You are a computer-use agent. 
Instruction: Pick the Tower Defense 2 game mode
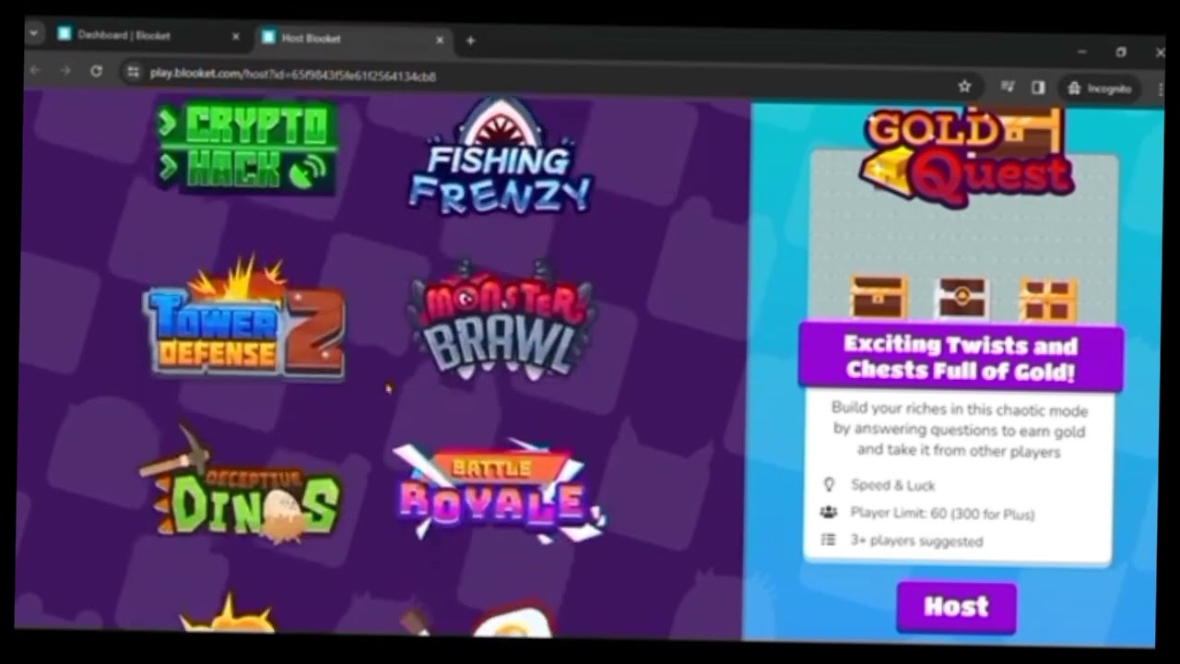point(244,320)
